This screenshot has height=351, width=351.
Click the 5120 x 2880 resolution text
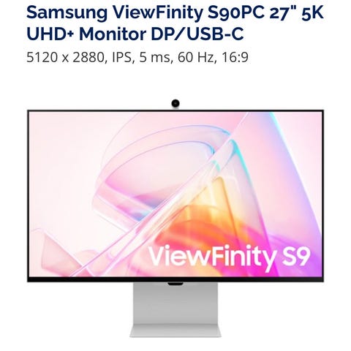pos(67,58)
